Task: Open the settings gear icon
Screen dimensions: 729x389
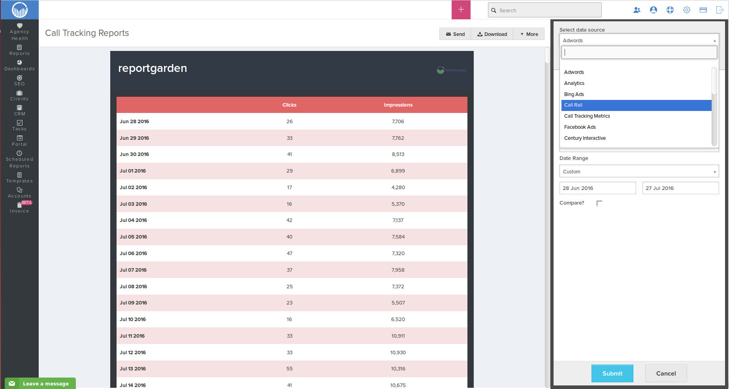Action: click(x=687, y=10)
